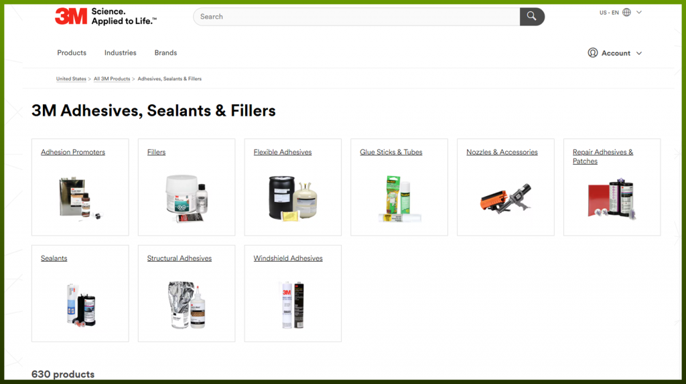Click the Flexible Adhesives drum image
The height and width of the screenshot is (384, 686).
292,197
